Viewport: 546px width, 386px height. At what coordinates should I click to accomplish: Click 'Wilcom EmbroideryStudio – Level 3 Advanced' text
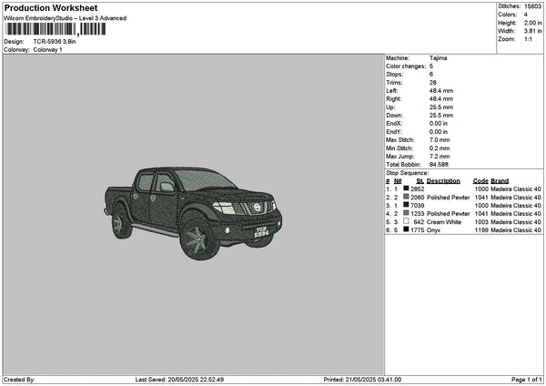pyautogui.click(x=66, y=18)
